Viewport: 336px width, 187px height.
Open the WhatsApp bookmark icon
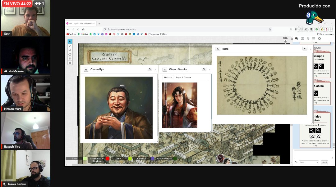pos(90,34)
